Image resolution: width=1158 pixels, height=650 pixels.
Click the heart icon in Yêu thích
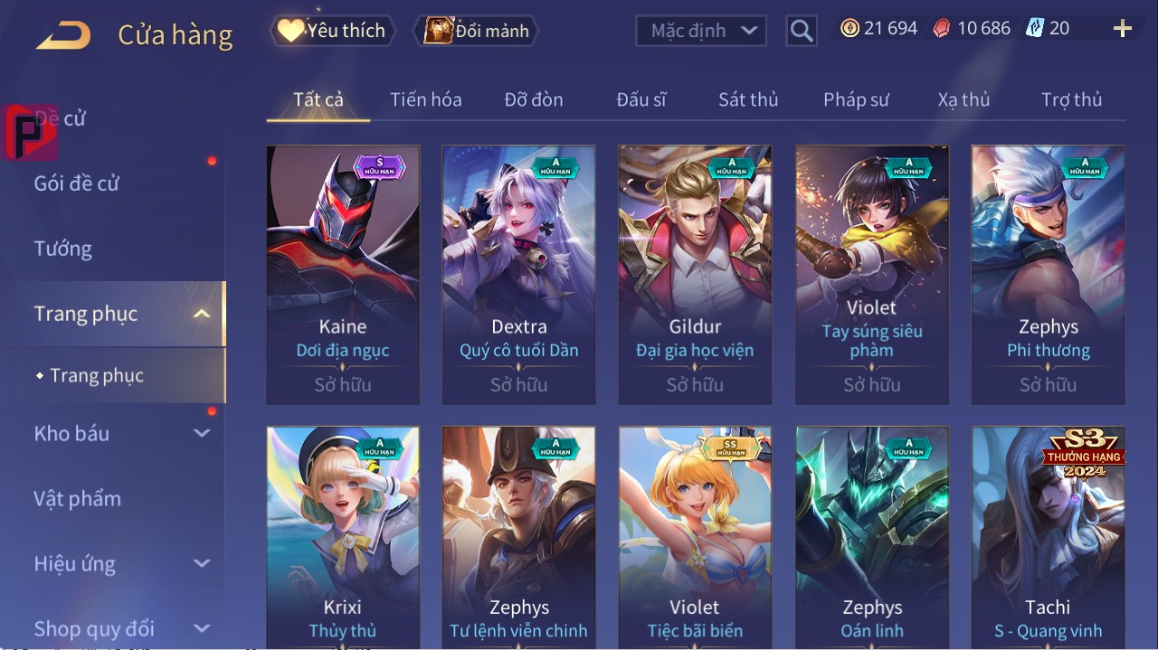coord(290,31)
